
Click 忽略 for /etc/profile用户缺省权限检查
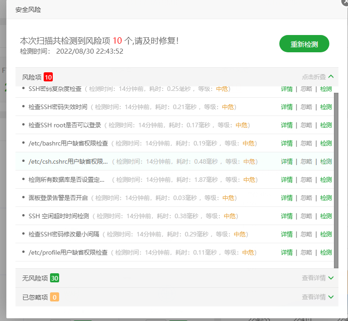tap(306, 252)
